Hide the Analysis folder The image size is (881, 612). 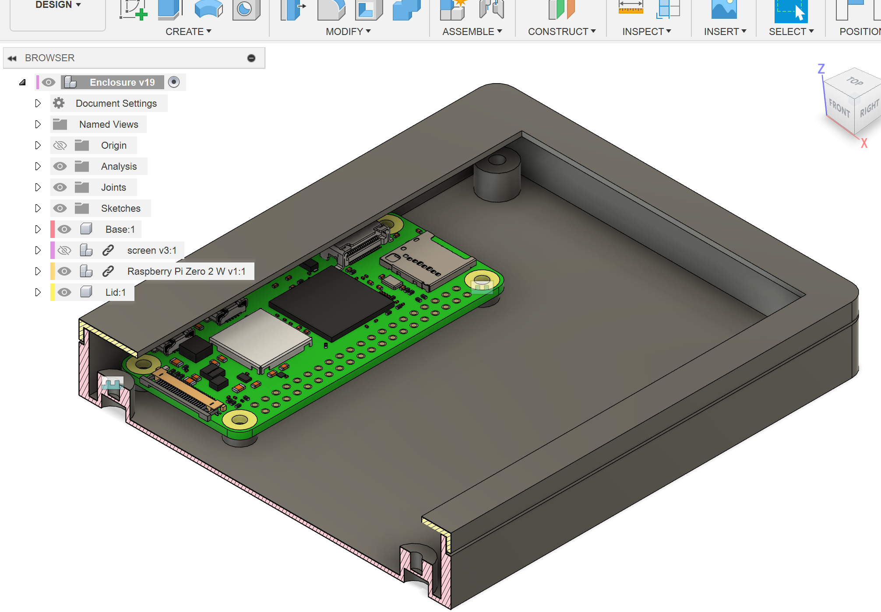click(x=60, y=166)
